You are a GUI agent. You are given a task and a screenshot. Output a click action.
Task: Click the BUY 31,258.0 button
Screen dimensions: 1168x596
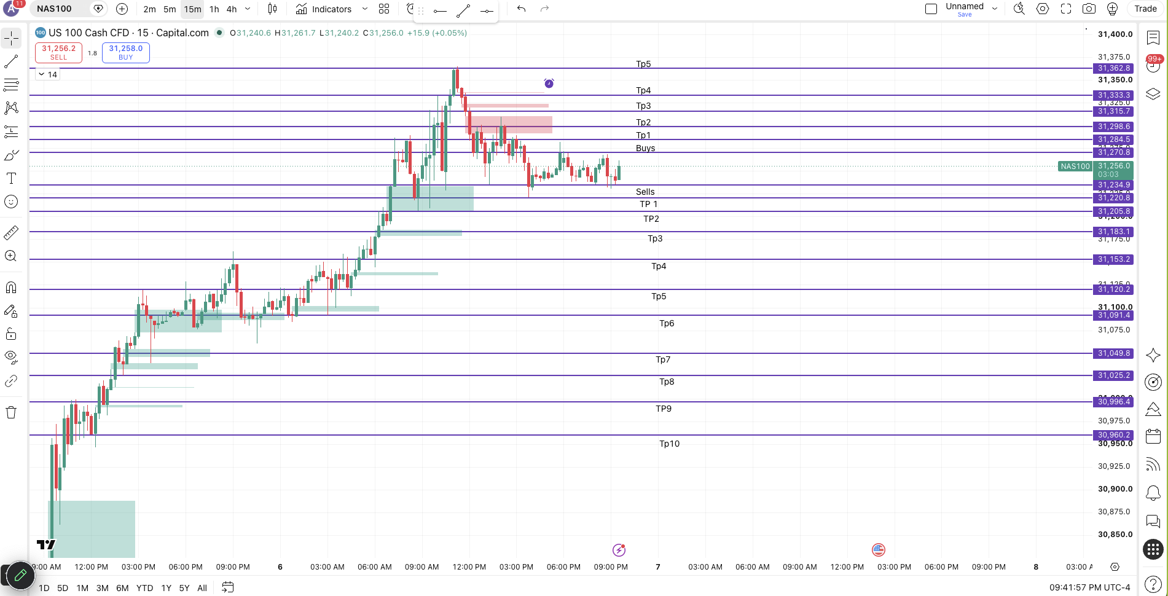click(125, 52)
